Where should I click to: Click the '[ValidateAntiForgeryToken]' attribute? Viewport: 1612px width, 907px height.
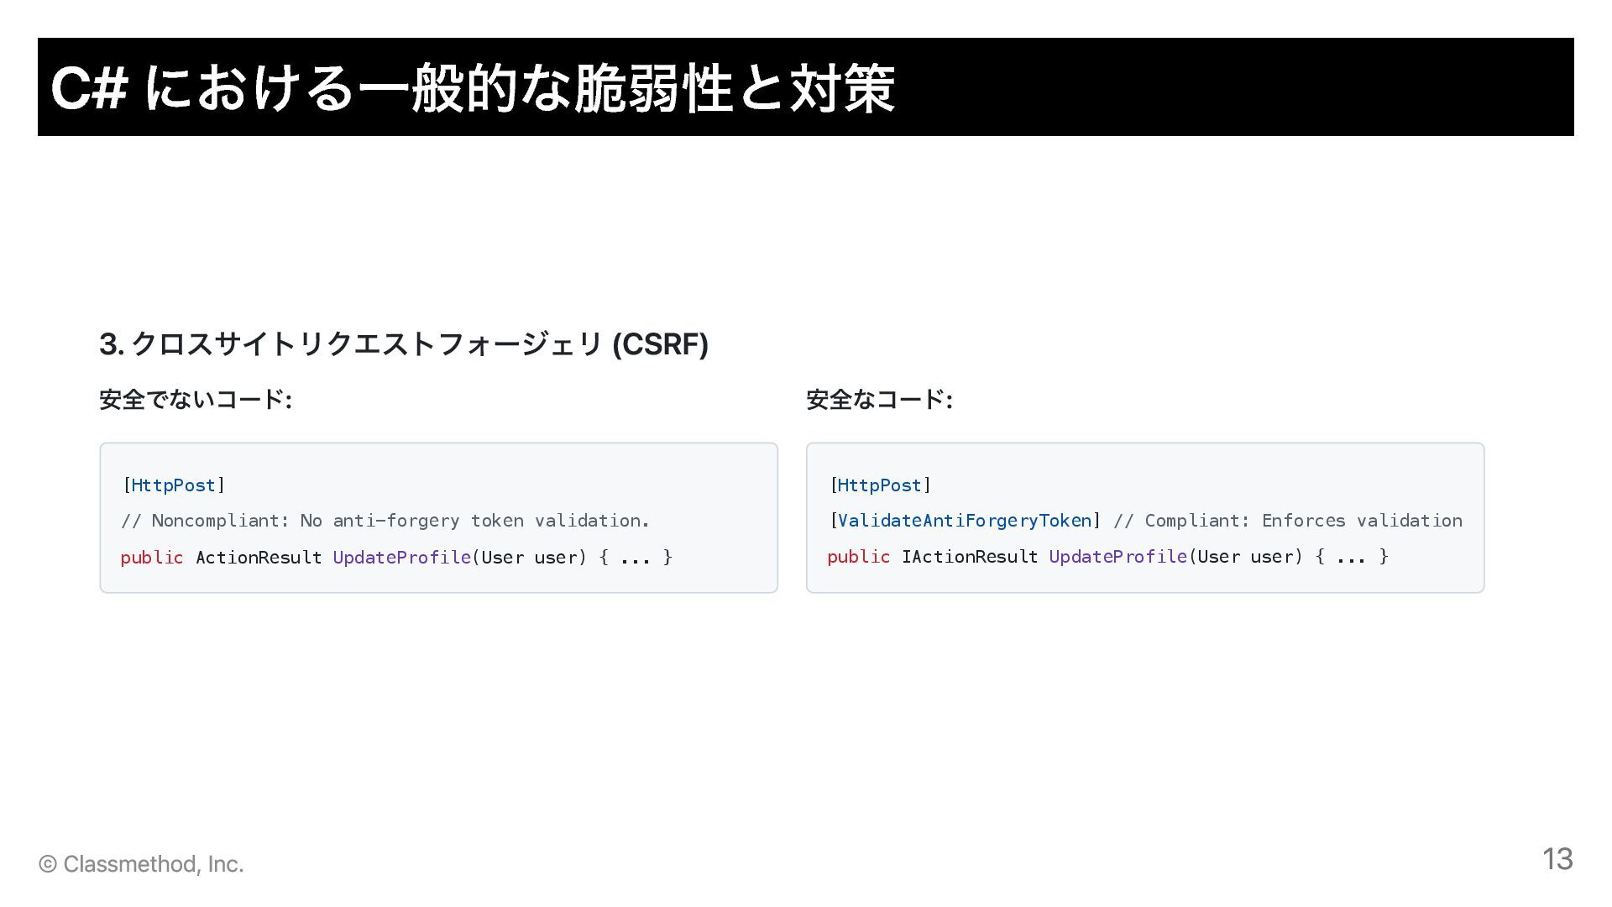(x=965, y=521)
